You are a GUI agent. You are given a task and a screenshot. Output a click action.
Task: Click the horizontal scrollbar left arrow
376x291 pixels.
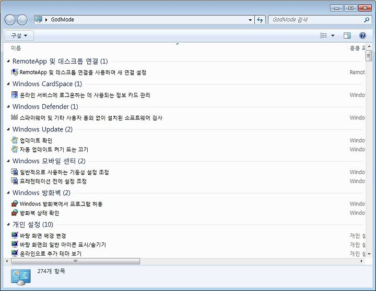coord(7,261)
